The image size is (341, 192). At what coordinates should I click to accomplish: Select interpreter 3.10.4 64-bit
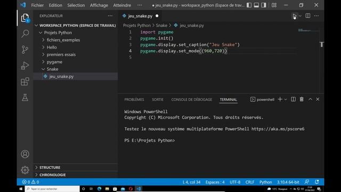(288, 182)
